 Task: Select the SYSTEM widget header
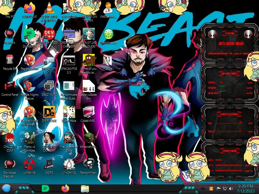click(230, 74)
